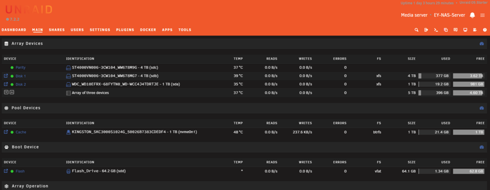The height and width of the screenshot is (190, 490).
Task: Click the system info monitor icon
Action: (465, 30)
